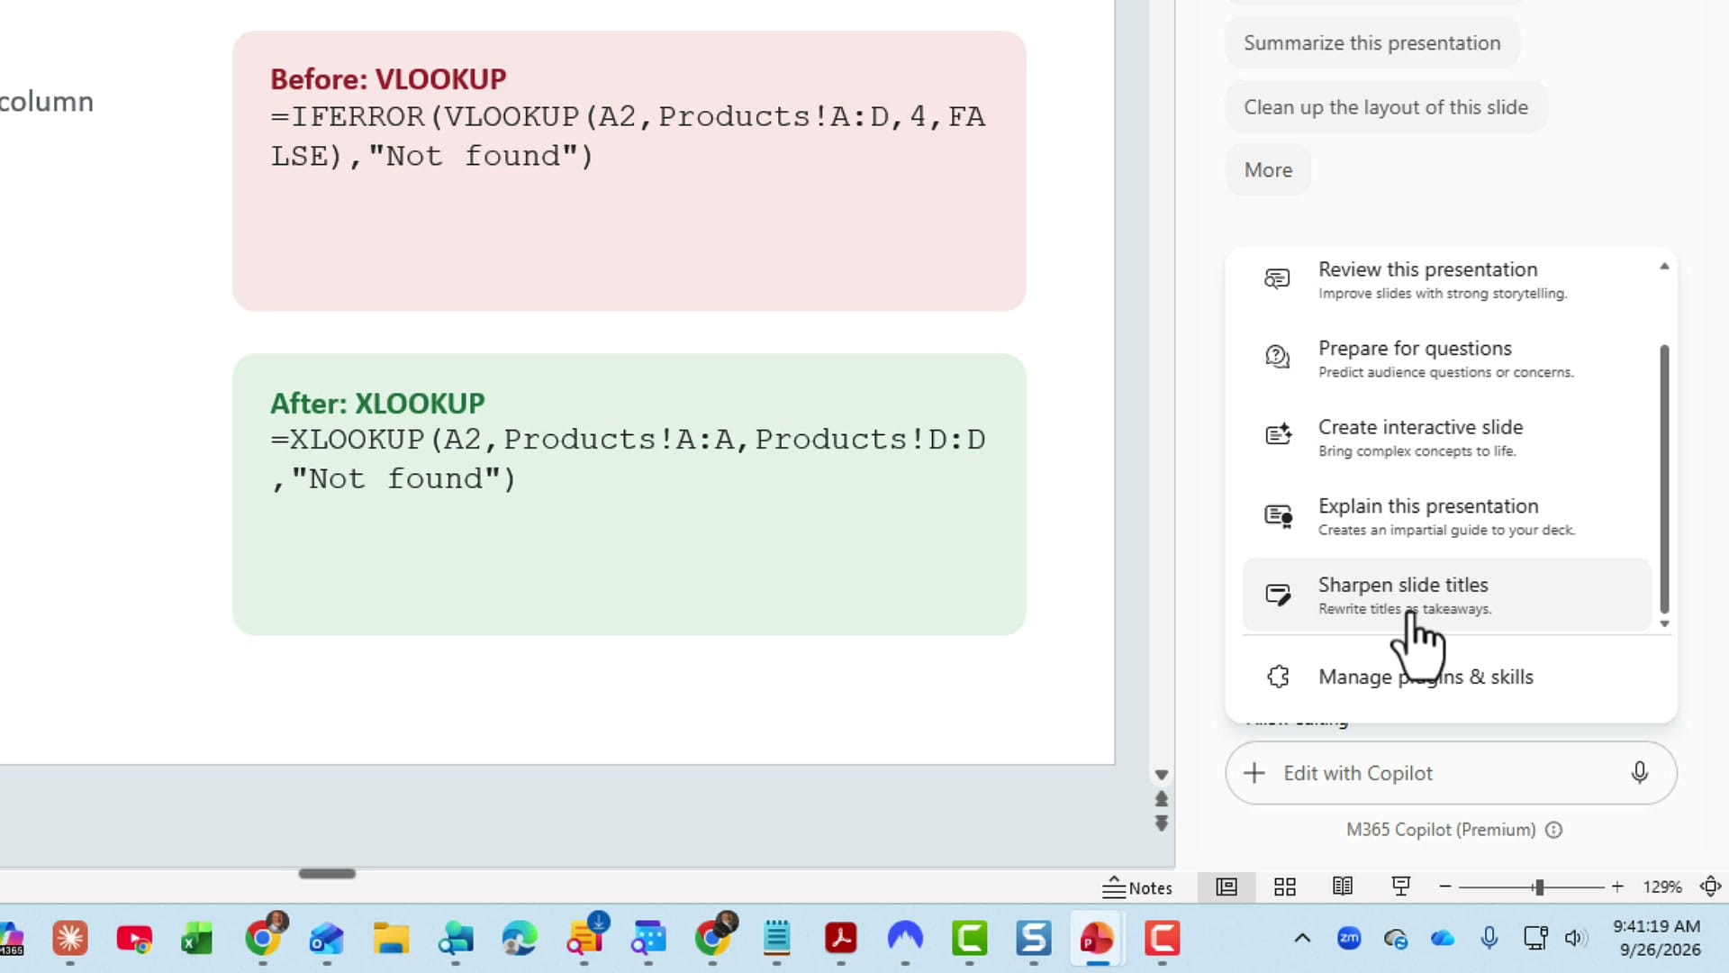Click the menu list scroll down arrow
This screenshot has height=973, width=1729.
pyautogui.click(x=1664, y=623)
